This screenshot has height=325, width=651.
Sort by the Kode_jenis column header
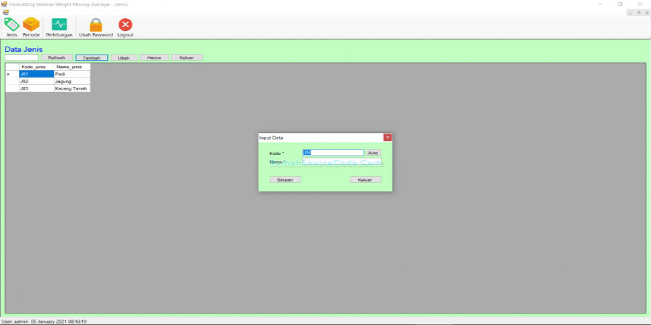pos(36,67)
